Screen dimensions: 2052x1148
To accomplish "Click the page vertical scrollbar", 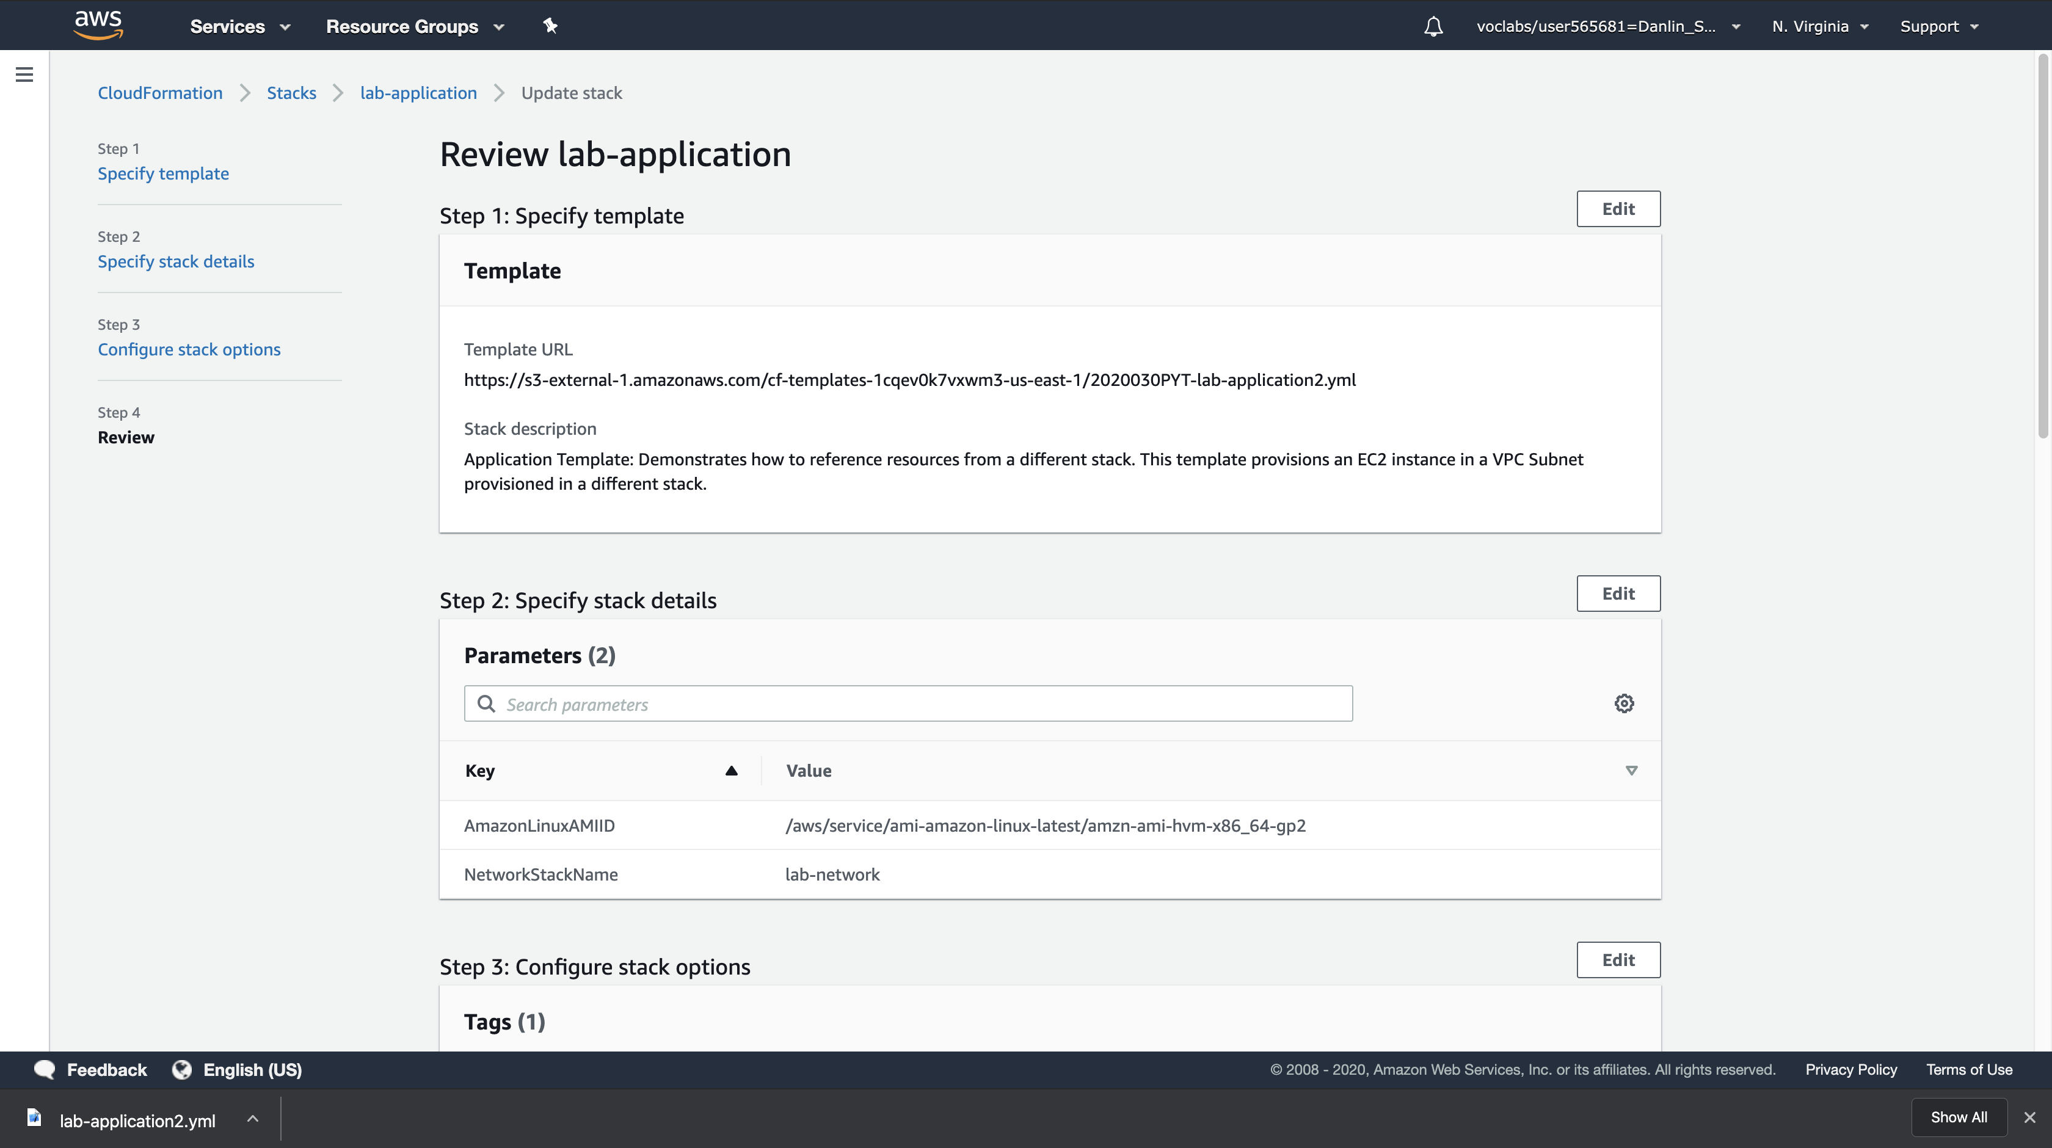I will (2042, 247).
